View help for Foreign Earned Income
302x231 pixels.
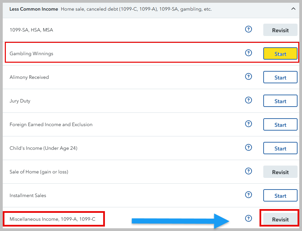pyautogui.click(x=249, y=124)
